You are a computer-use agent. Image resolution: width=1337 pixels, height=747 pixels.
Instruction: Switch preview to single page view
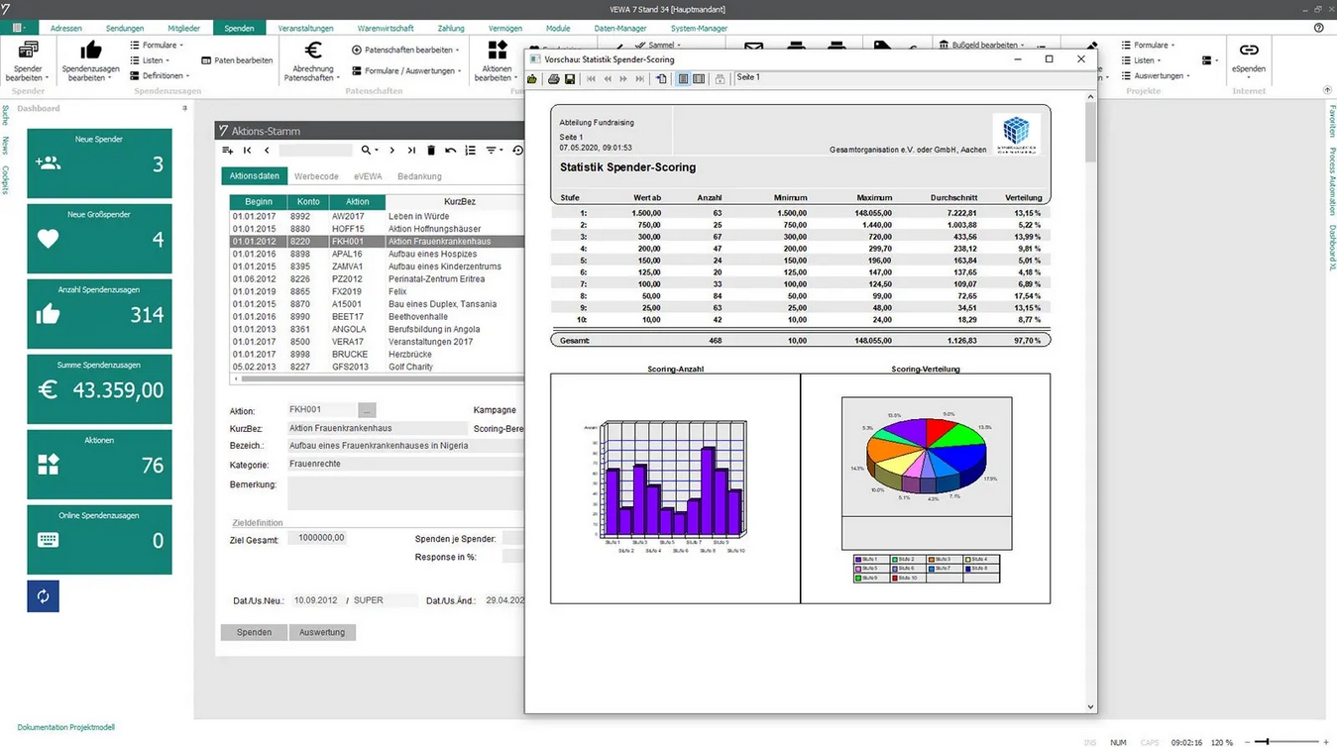[x=683, y=79]
